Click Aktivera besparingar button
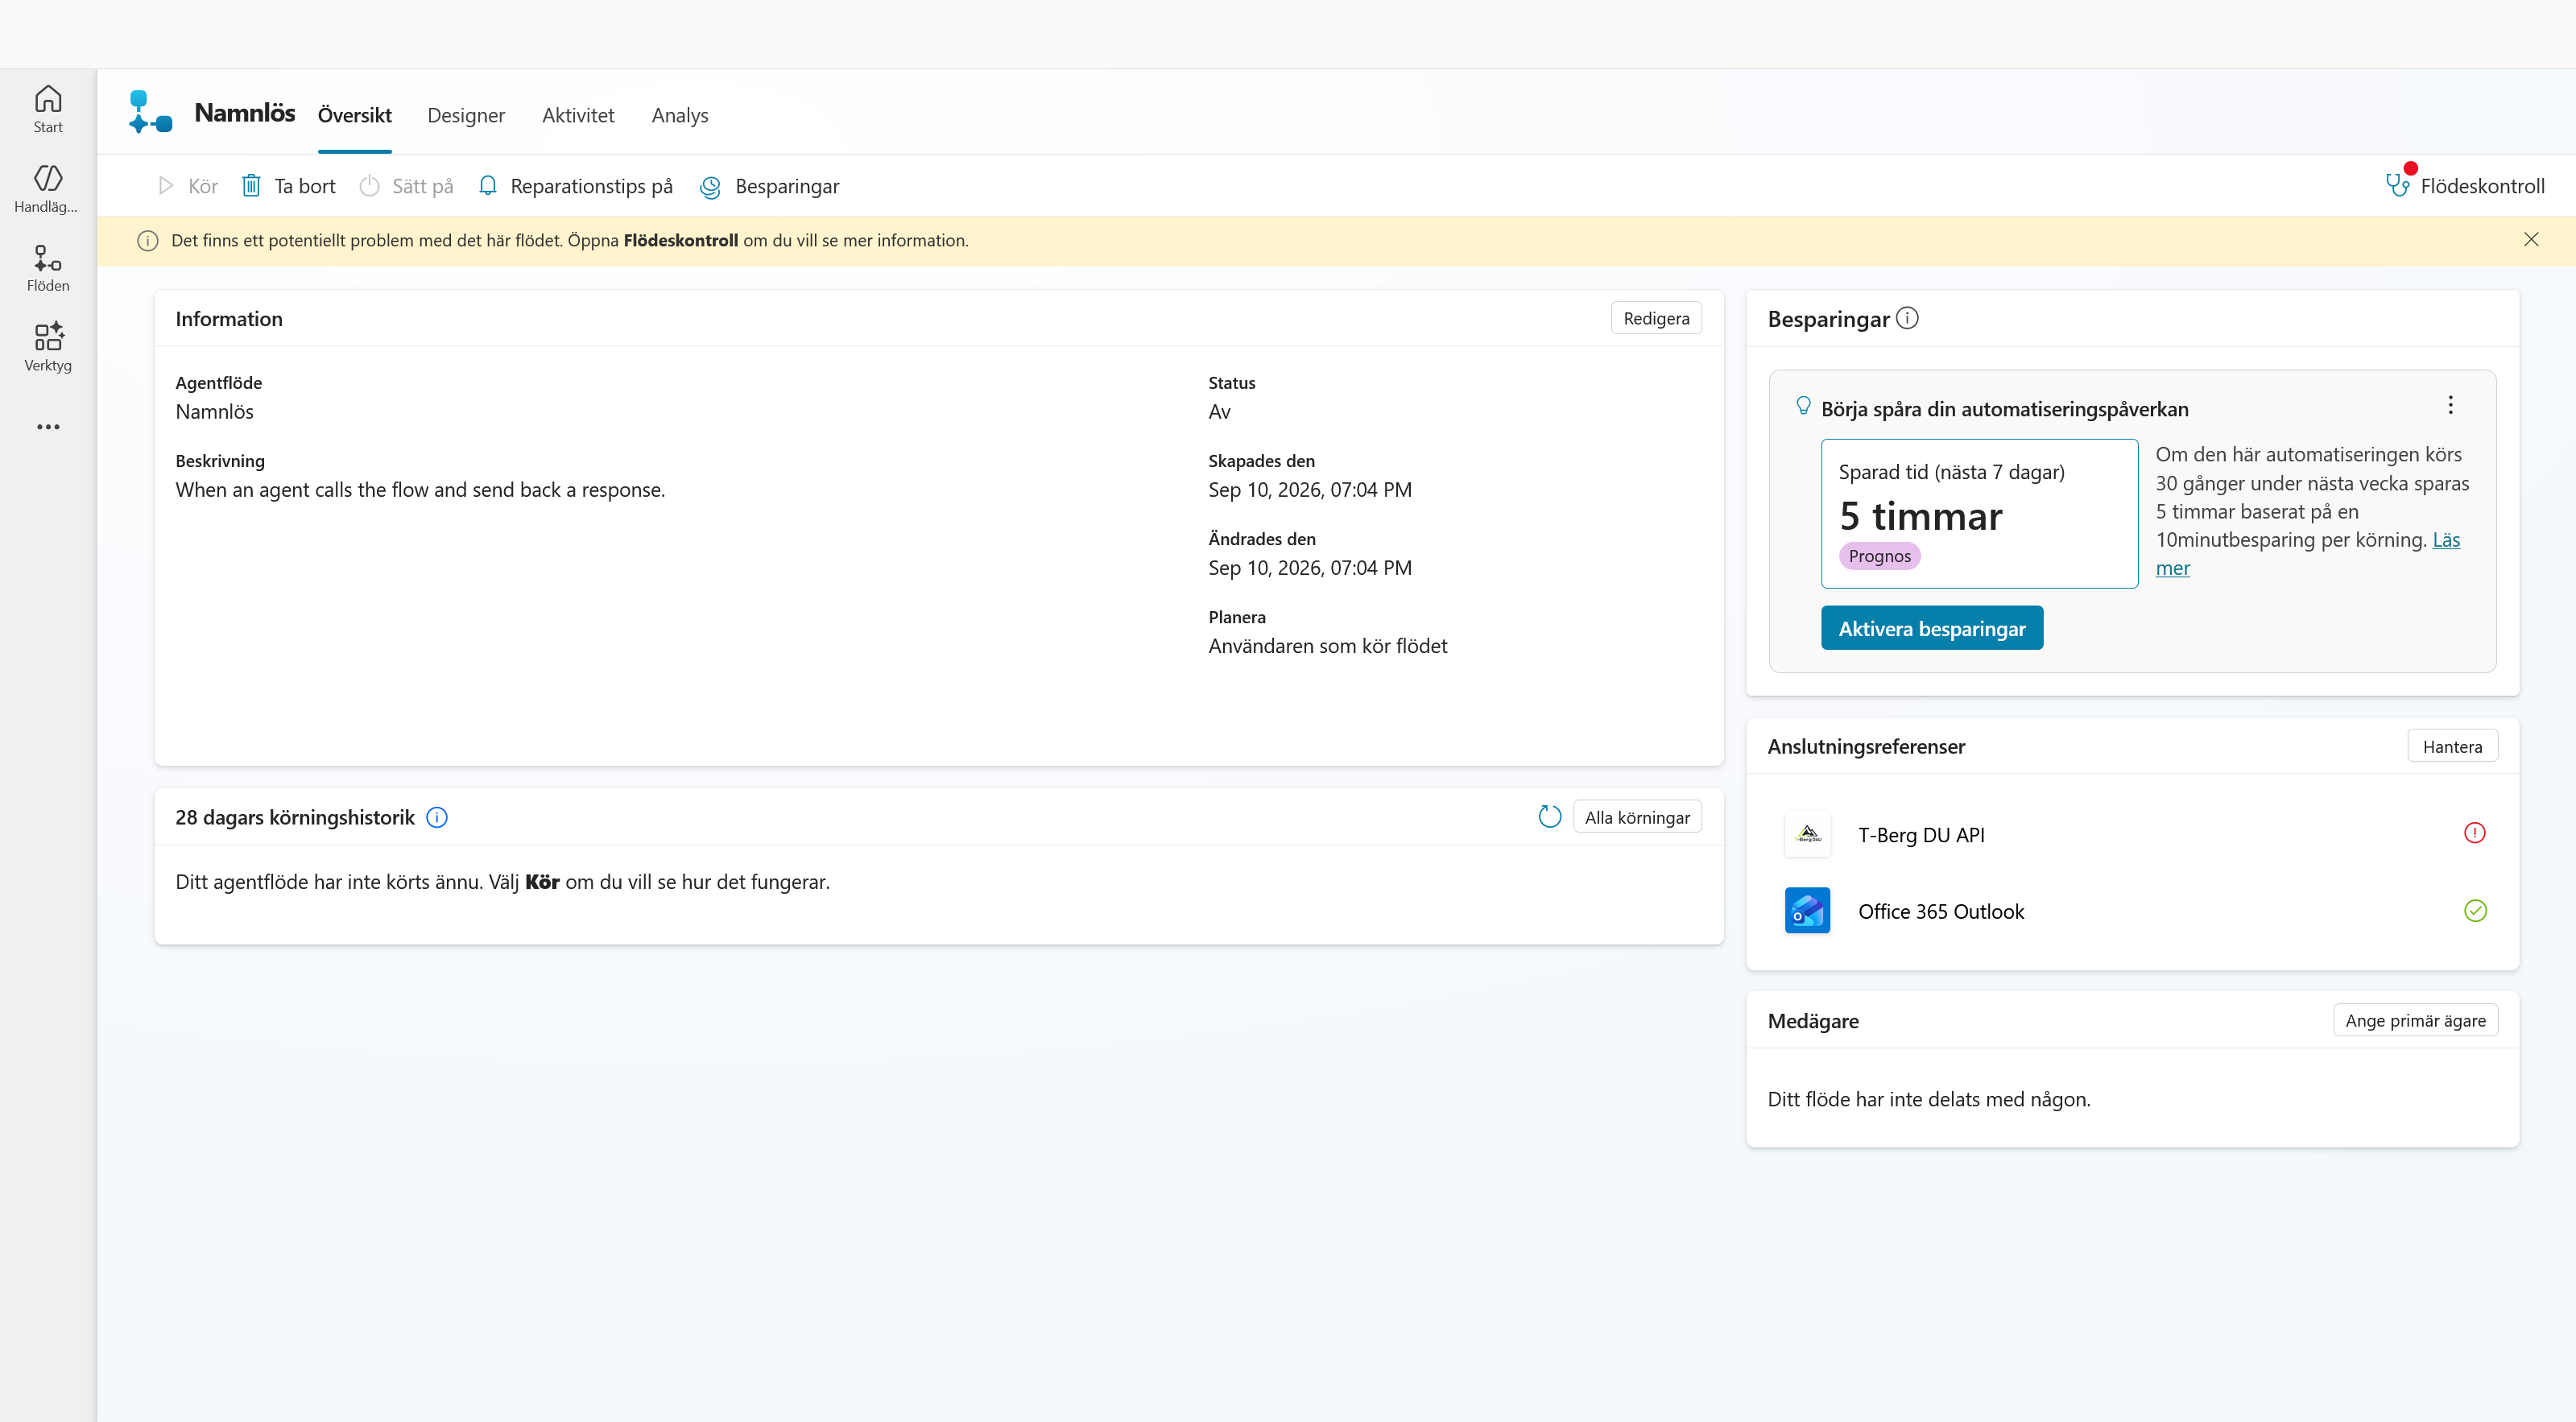Image resolution: width=2576 pixels, height=1422 pixels. 1932,628
